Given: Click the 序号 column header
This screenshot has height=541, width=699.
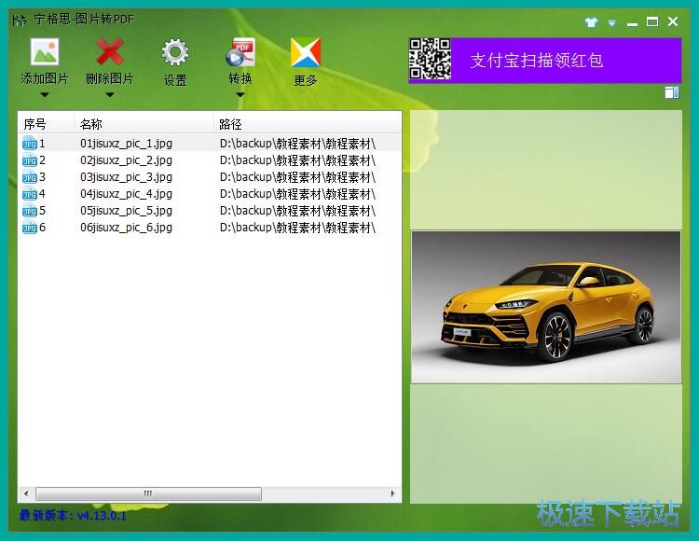Looking at the screenshot, I should pos(46,123).
